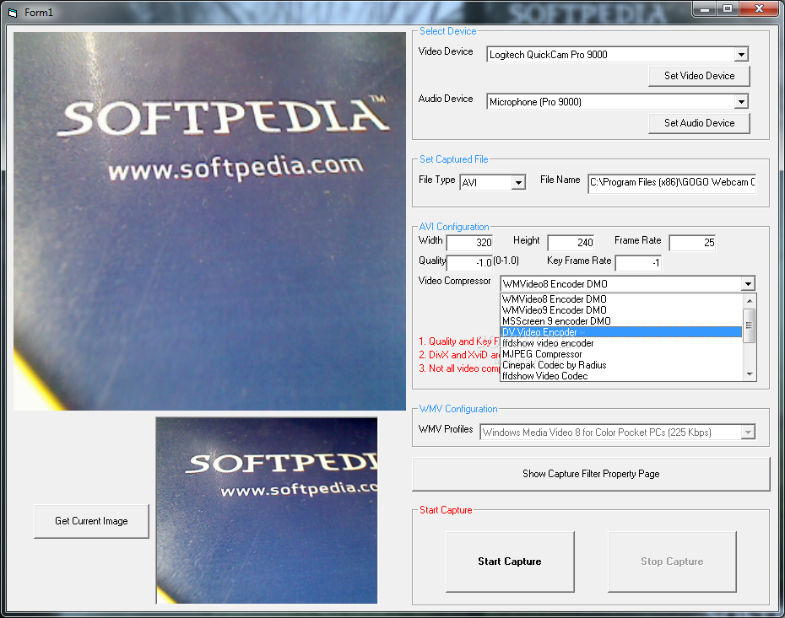Screen dimensions: 785x618
Task: Click the live webcam preview area
Action: click(x=209, y=221)
